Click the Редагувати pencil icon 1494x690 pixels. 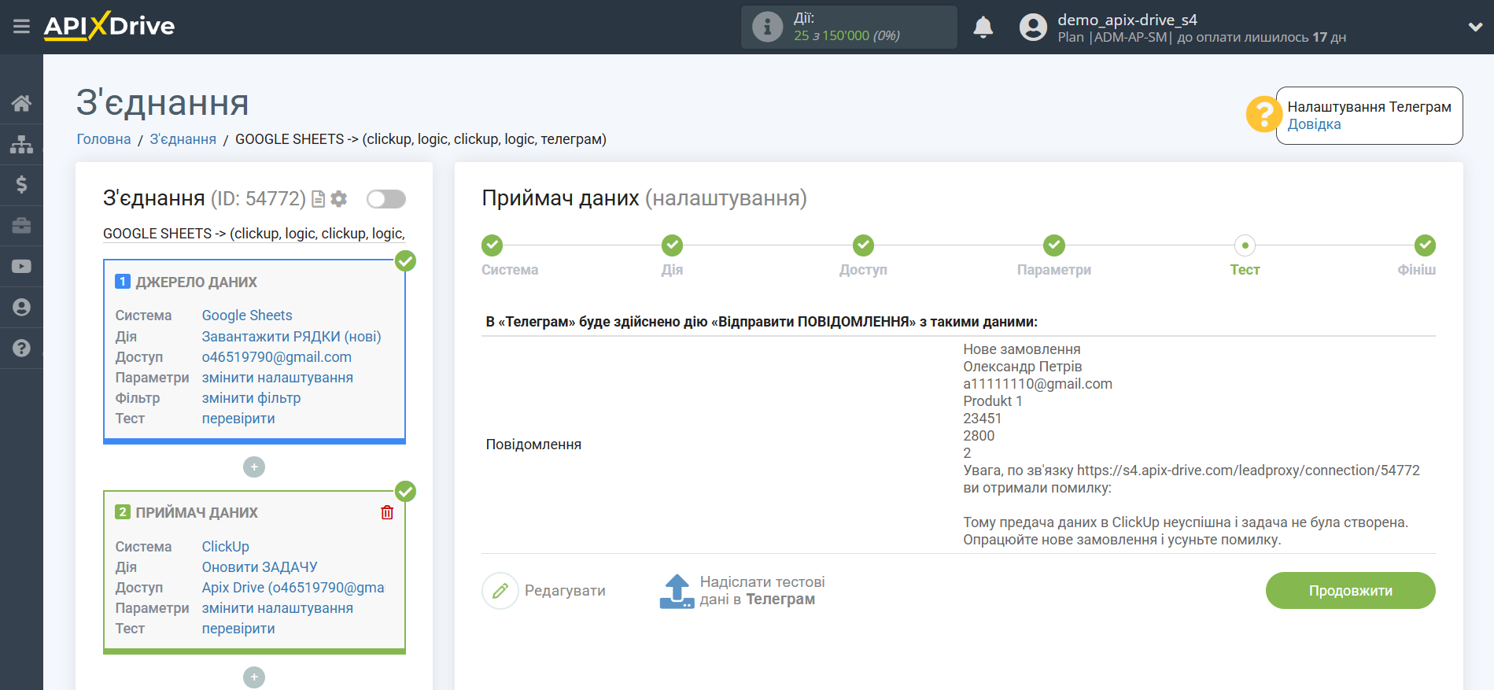(500, 591)
